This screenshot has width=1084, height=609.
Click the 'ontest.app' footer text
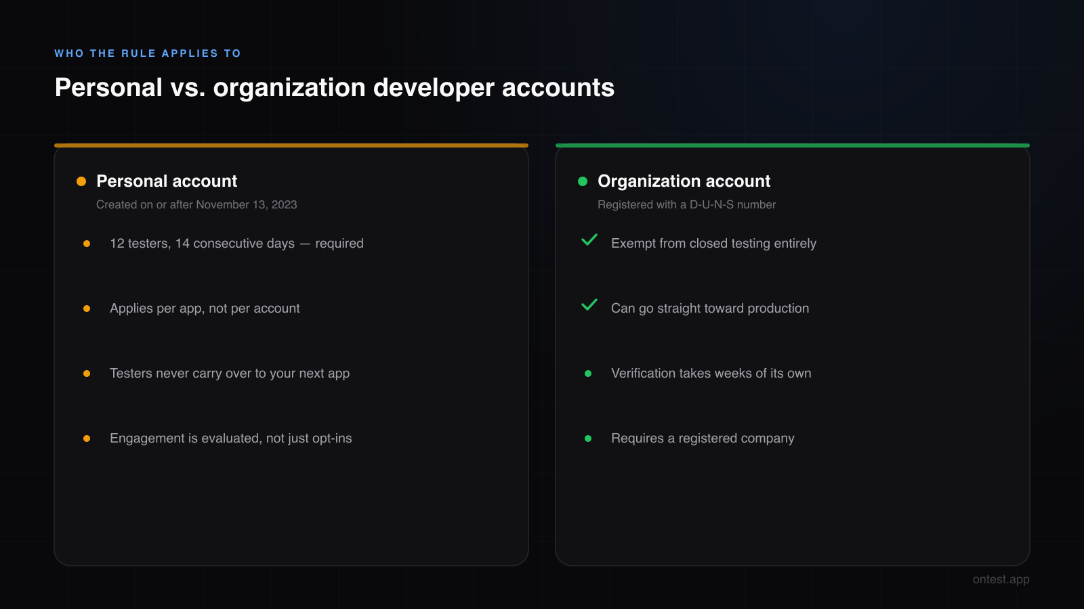click(1001, 579)
